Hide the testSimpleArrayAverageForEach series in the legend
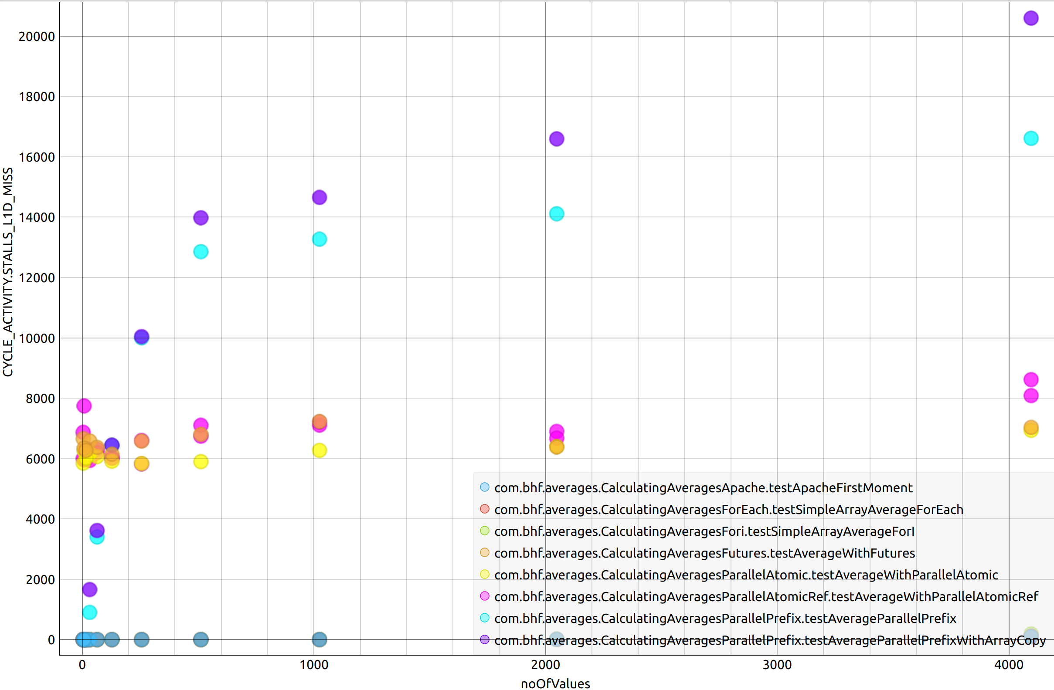The height and width of the screenshot is (690, 1054). point(728,509)
